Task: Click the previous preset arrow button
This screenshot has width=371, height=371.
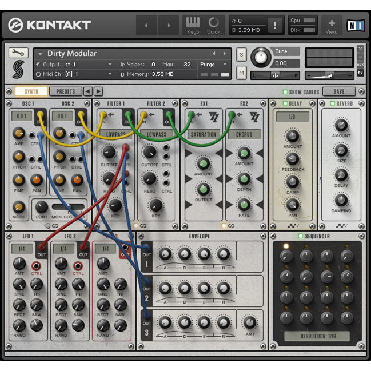Action: (x=88, y=91)
